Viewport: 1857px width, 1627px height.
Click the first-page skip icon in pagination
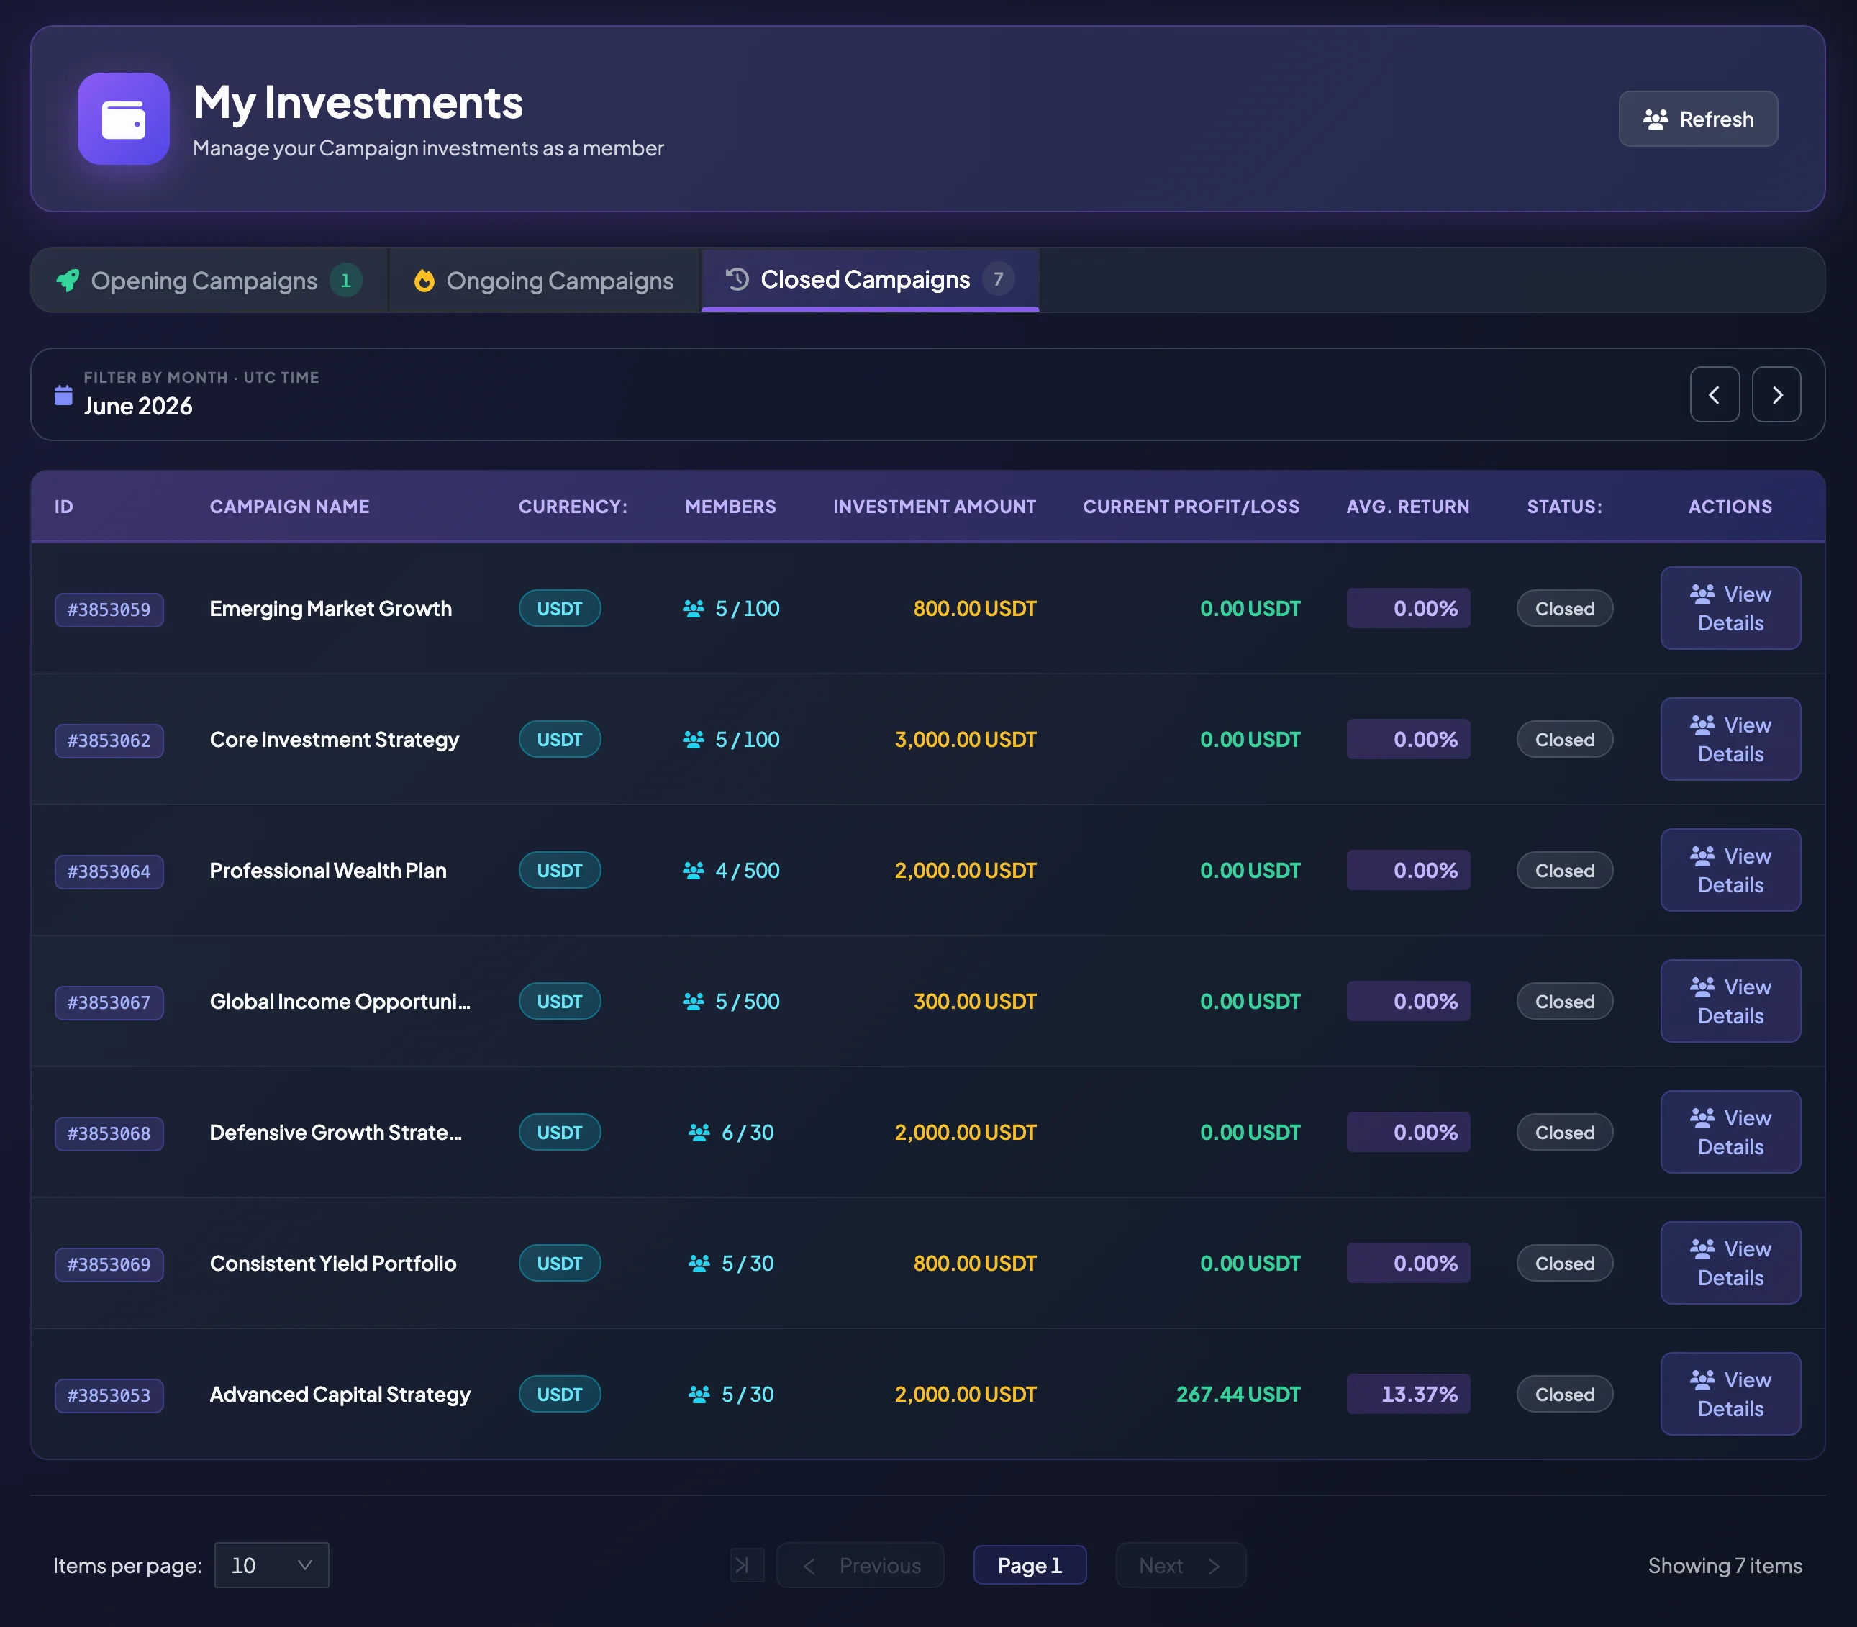[x=745, y=1564]
